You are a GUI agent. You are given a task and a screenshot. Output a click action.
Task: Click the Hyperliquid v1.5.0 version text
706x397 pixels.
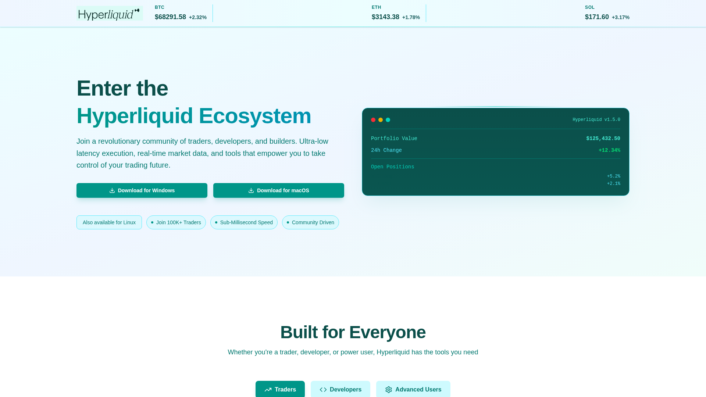(x=596, y=120)
